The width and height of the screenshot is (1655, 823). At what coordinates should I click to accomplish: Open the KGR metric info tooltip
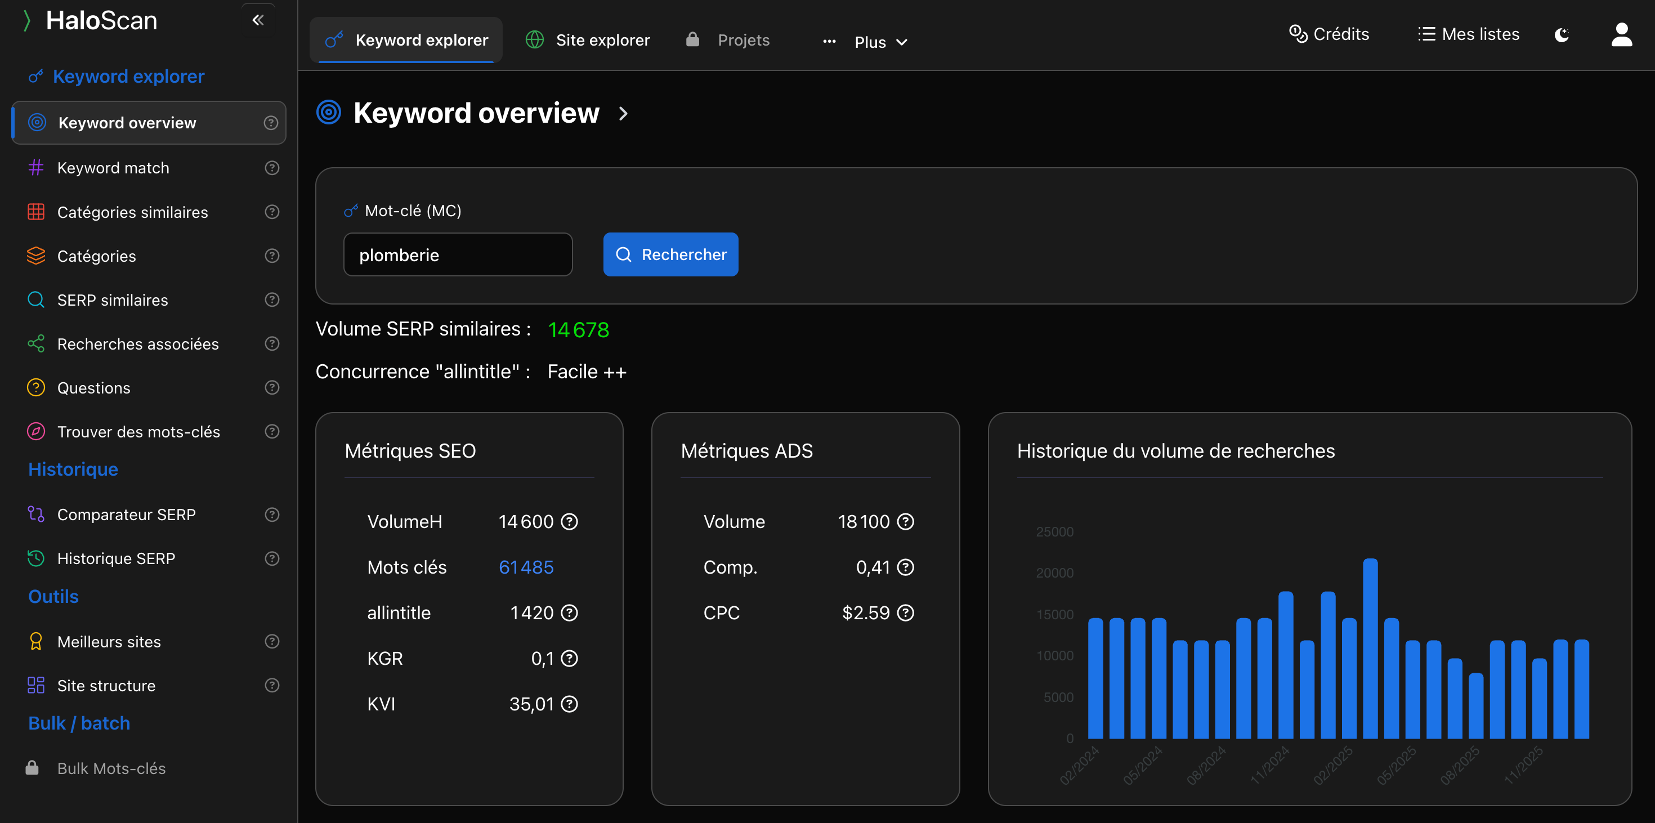(x=568, y=658)
